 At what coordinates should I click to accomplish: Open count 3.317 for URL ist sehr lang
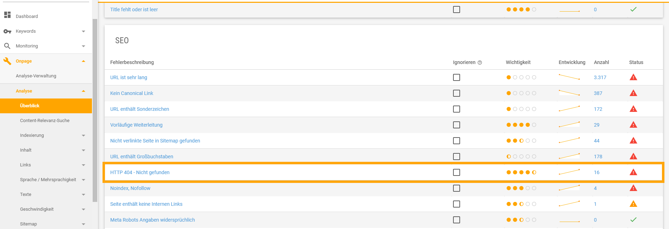tap(600, 77)
